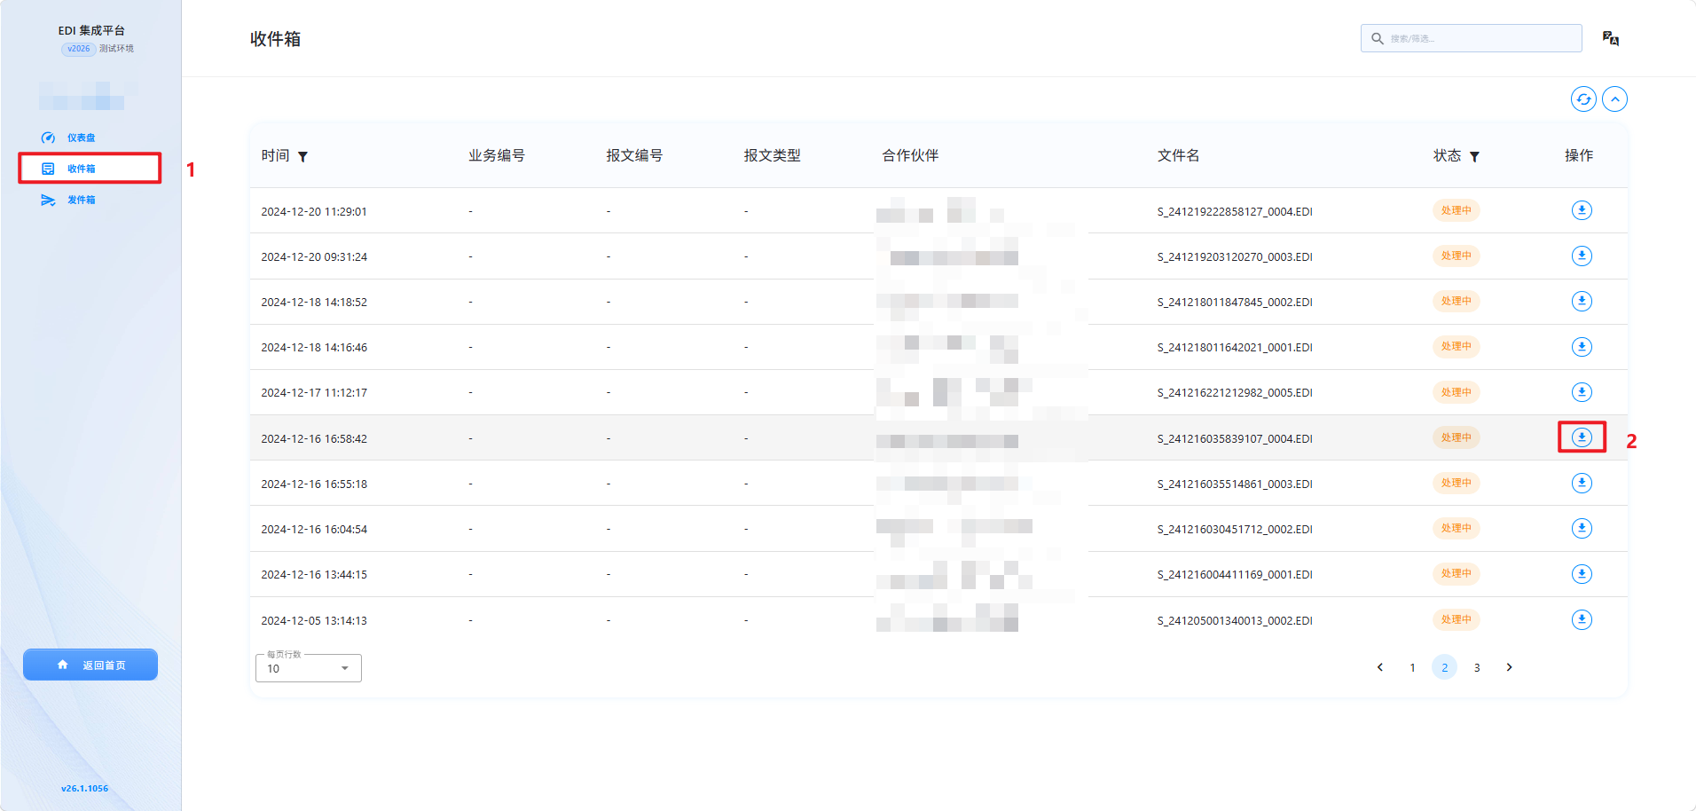
Task: Click file name S_241218011642021_0001.EDI
Action: click(1235, 348)
